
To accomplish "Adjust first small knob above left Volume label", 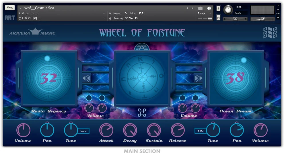I will coord(89,108).
